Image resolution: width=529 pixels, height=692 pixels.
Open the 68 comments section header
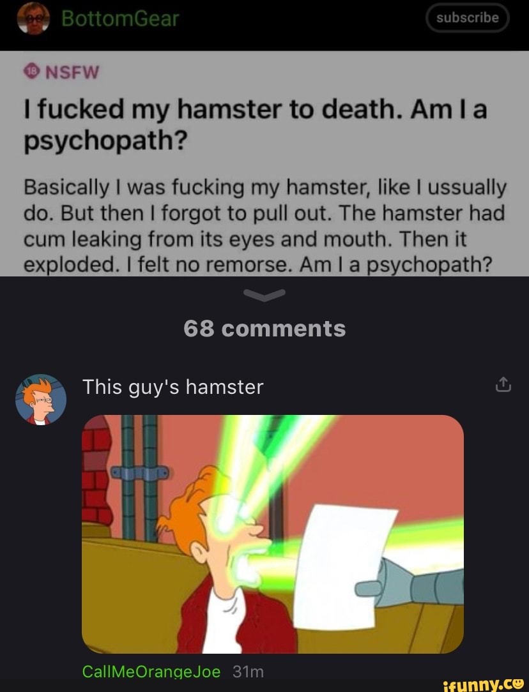point(264,328)
